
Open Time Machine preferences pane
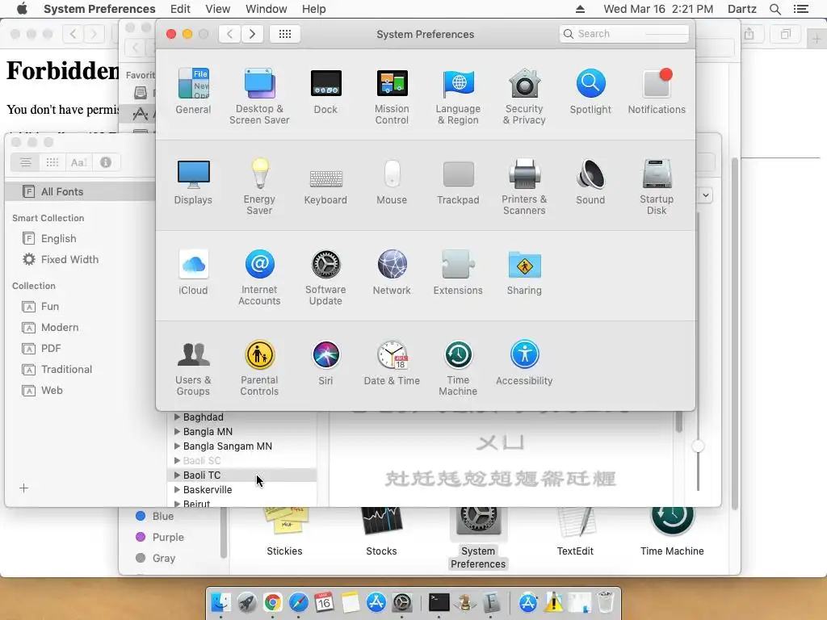pyautogui.click(x=458, y=368)
